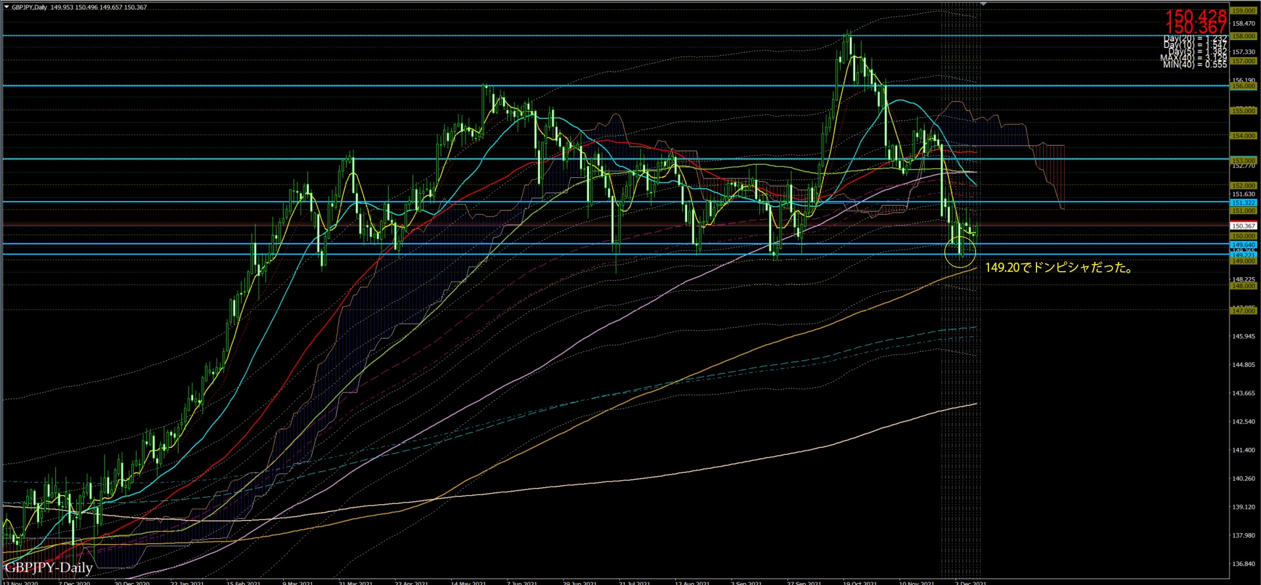Click the GBPJPY-Daily watermark label

49,568
